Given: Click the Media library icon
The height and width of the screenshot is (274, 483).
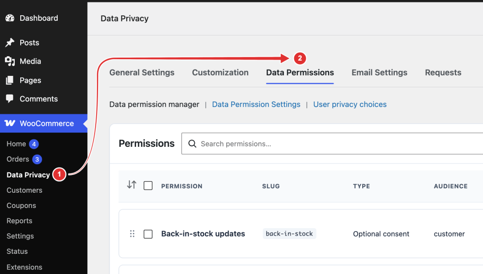Looking at the screenshot, I should pyautogui.click(x=10, y=61).
